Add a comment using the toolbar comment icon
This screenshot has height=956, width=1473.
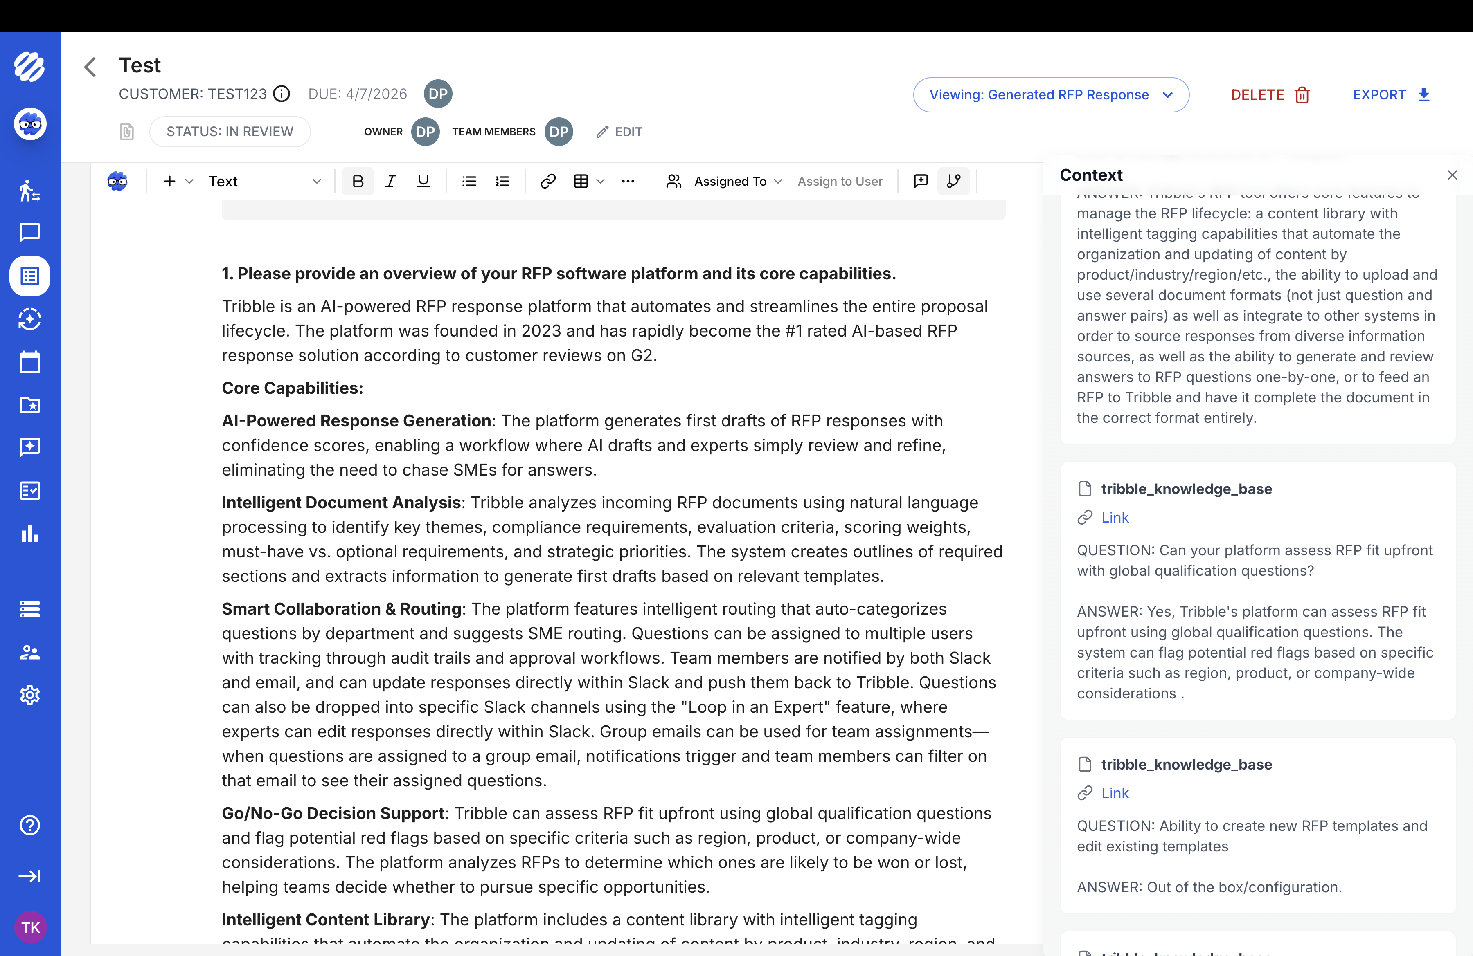[x=921, y=181]
